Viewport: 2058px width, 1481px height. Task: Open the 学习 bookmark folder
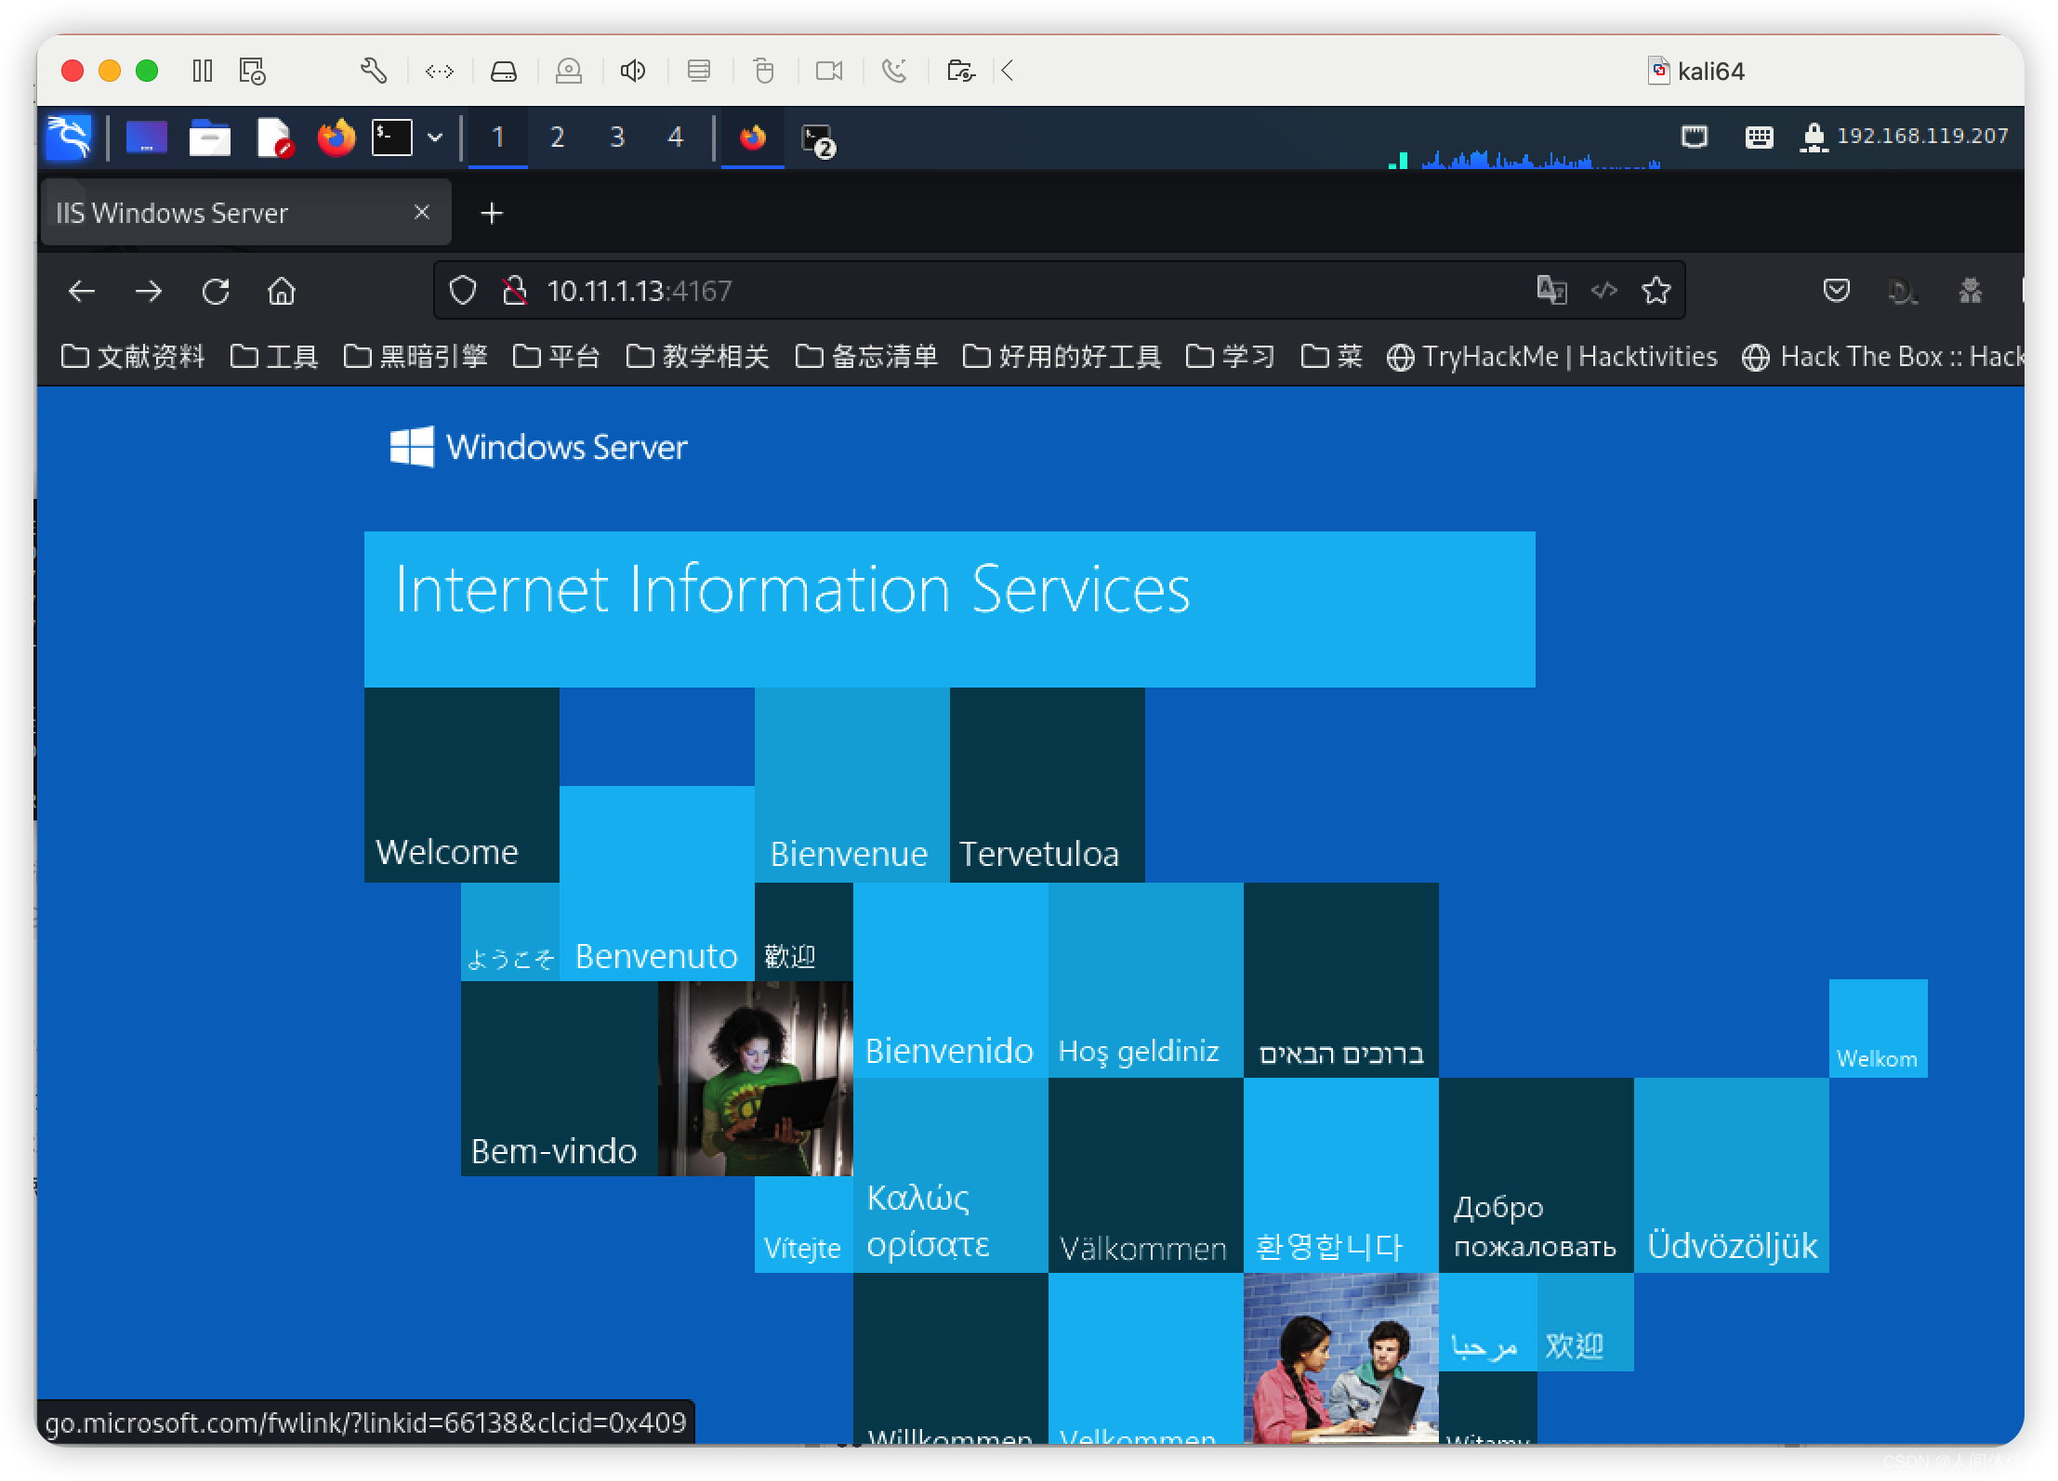coord(1231,357)
